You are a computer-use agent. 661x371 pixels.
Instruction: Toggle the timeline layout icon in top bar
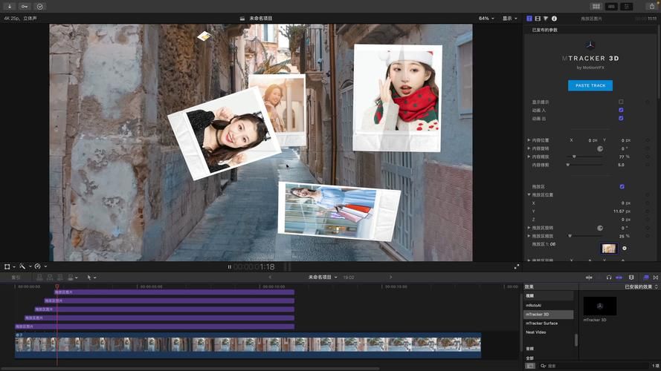(611, 7)
